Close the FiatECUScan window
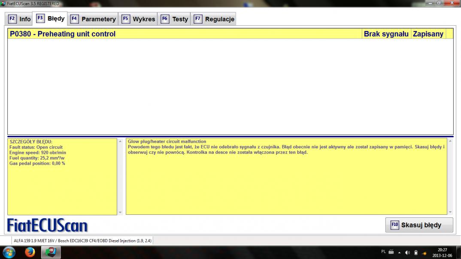The image size is (461, 259). 452,3
